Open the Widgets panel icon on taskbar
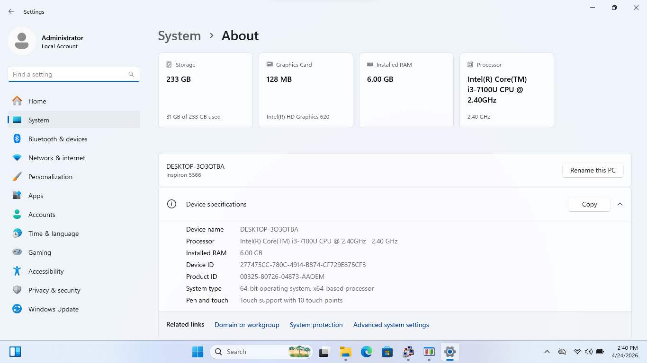This screenshot has height=363, width=647. click(15, 352)
